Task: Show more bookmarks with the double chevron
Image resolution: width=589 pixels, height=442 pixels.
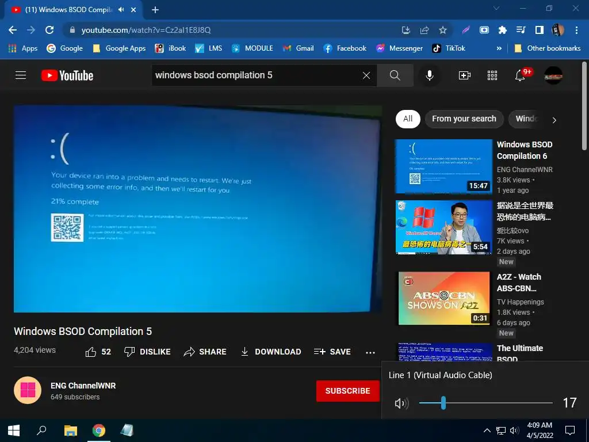Action: 499,48
